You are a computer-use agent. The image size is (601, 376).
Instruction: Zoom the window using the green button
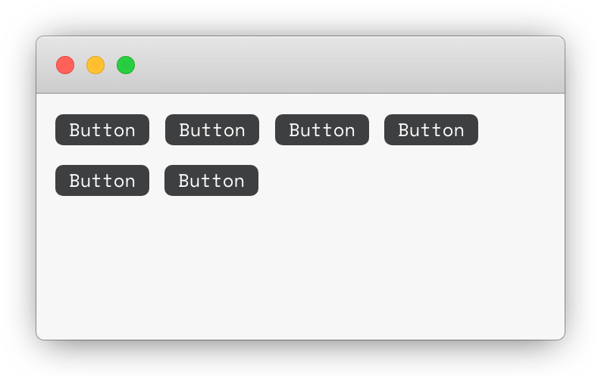(126, 65)
